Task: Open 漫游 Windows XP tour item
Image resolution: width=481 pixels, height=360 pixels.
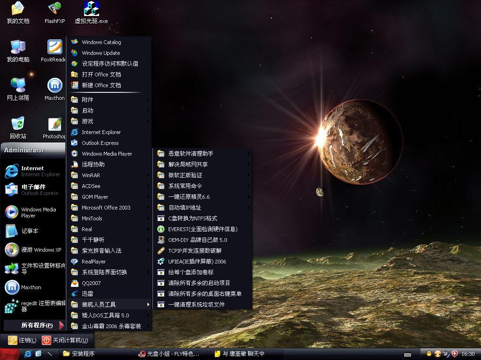Action: pos(33,250)
